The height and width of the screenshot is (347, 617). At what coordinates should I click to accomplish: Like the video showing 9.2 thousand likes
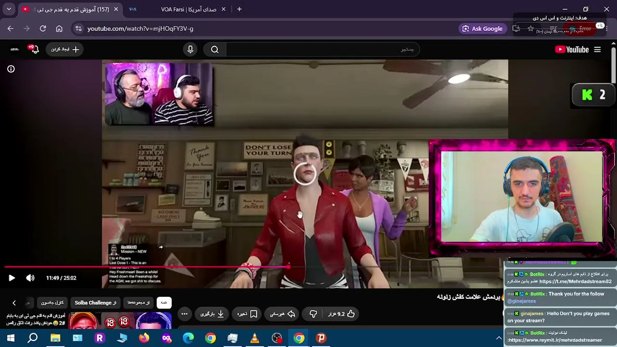[341, 314]
